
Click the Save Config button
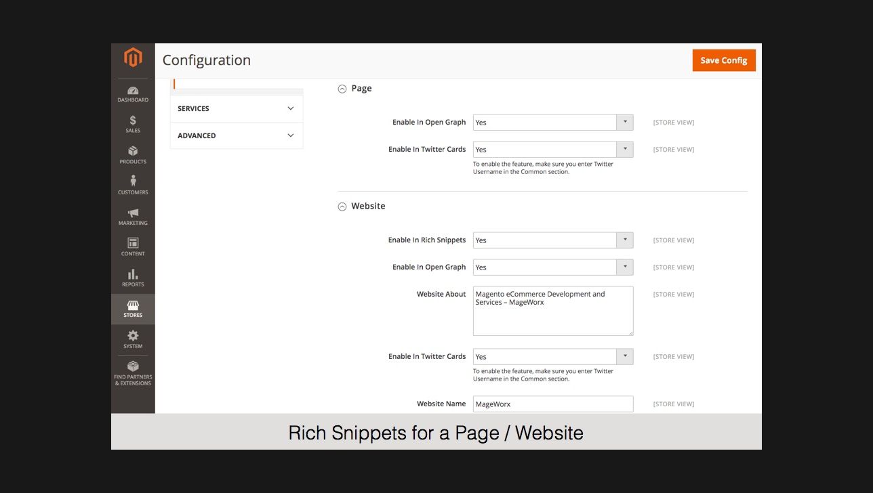click(x=723, y=60)
